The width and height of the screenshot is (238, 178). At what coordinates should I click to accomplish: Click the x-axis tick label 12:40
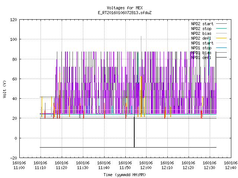pyautogui.click(x=231, y=168)
